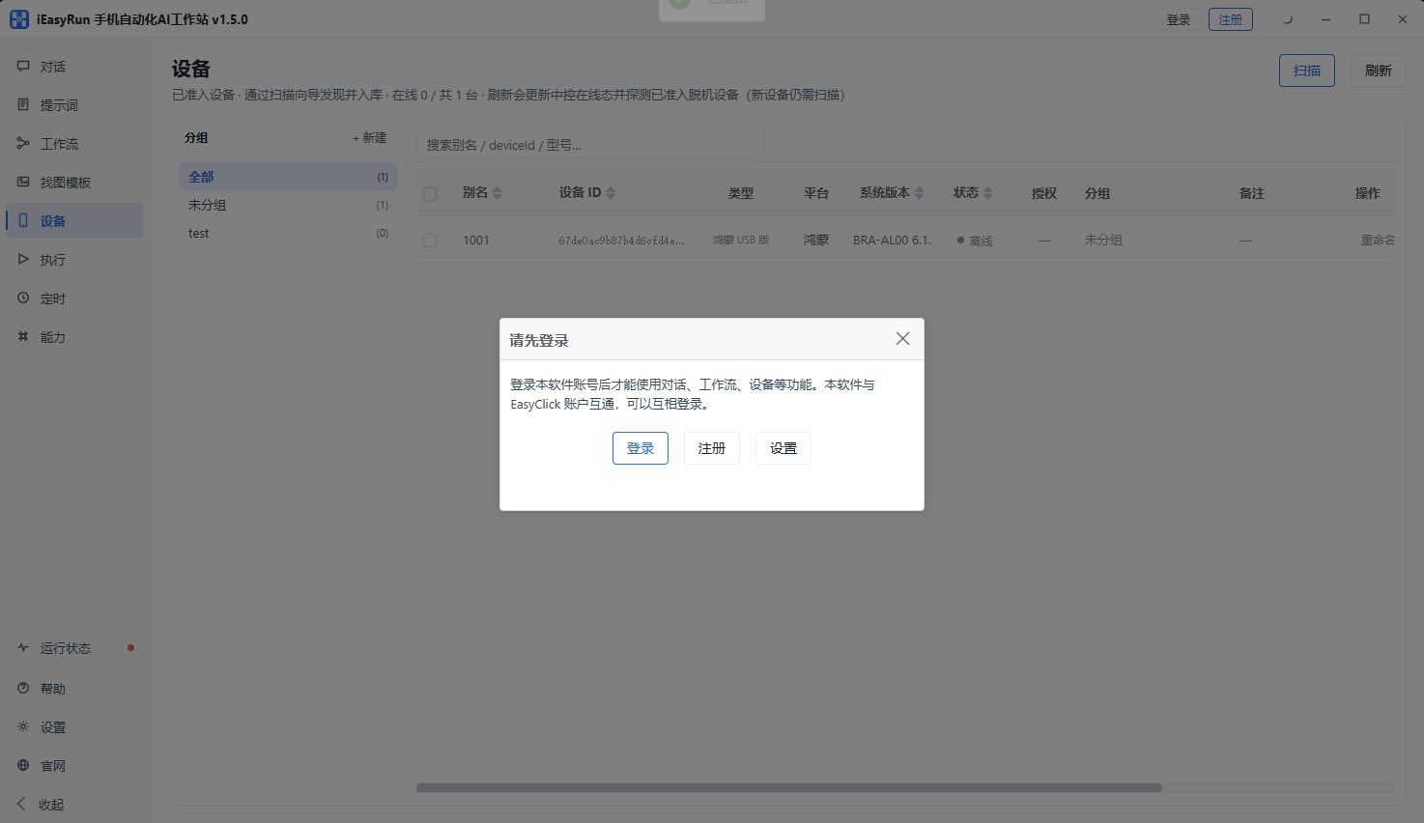Click the 鸿蒙 USB 版 type cell
This screenshot has width=1424, height=823.
[x=741, y=241]
